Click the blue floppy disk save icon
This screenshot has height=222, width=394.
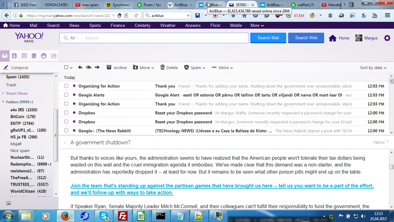point(198,15)
